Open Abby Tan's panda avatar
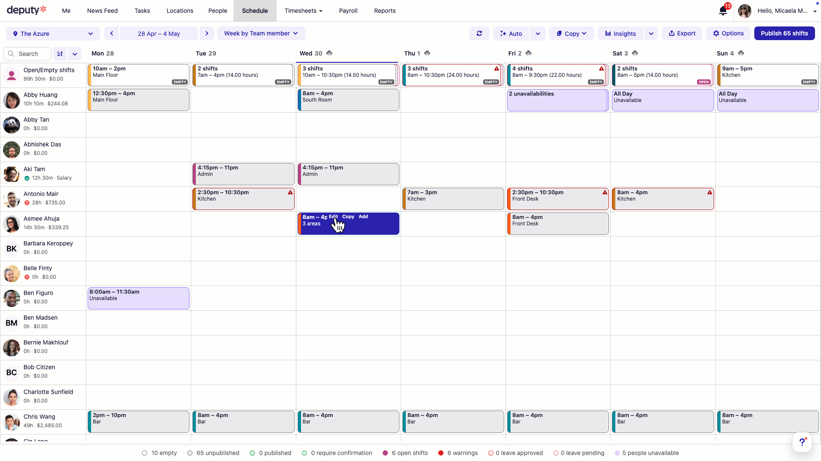The width and height of the screenshot is (821, 461). point(12,125)
